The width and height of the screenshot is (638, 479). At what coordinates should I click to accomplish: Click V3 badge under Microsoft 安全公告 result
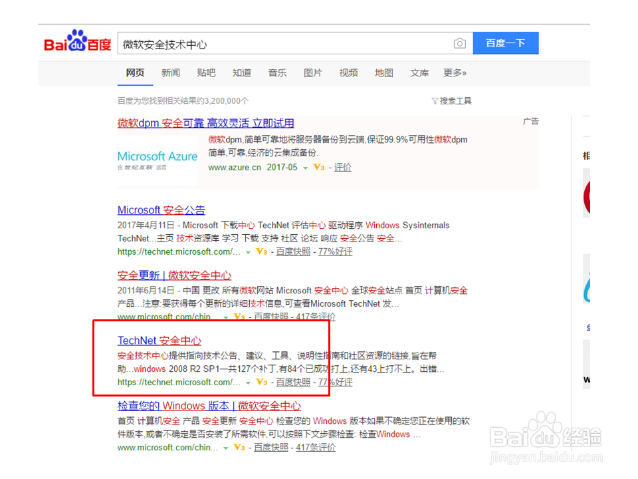coord(262,251)
